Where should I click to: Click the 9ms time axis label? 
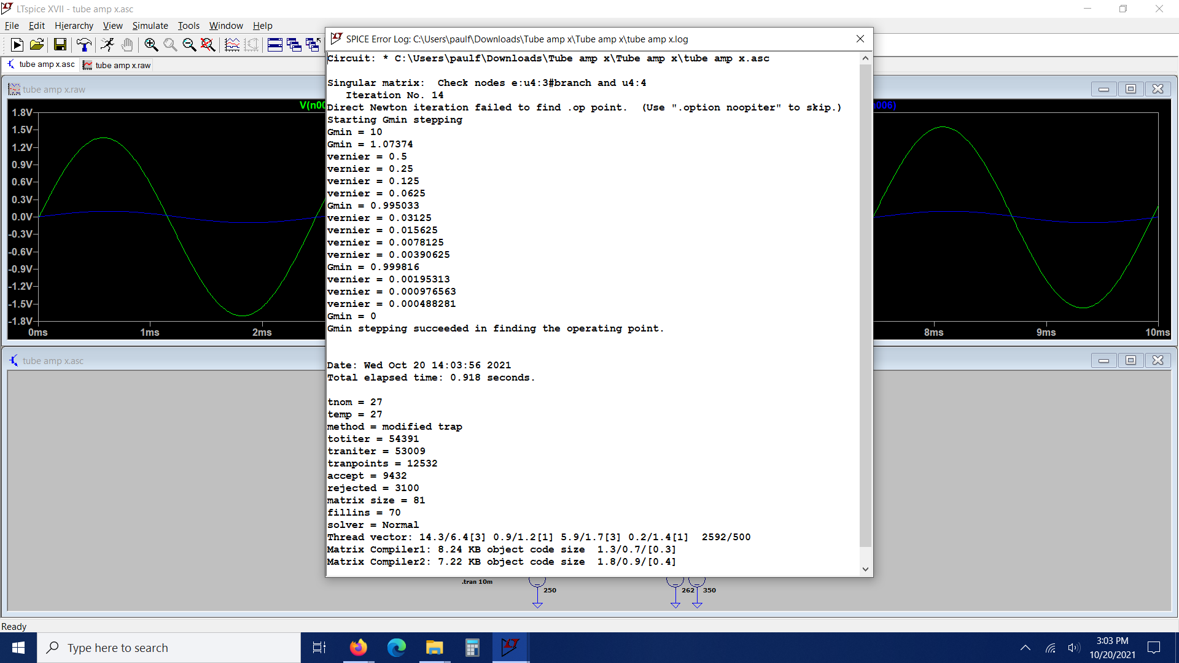1046,332
